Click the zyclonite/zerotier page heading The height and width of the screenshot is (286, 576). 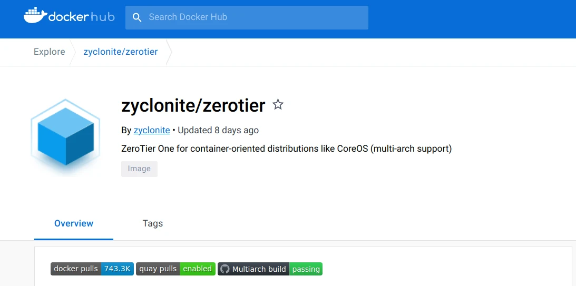point(193,105)
